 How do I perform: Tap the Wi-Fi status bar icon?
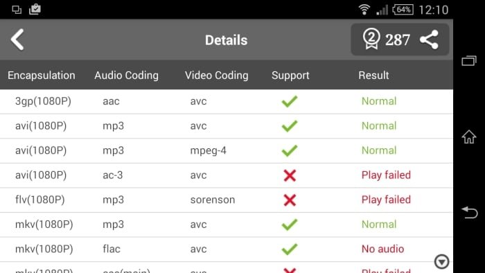[364, 9]
